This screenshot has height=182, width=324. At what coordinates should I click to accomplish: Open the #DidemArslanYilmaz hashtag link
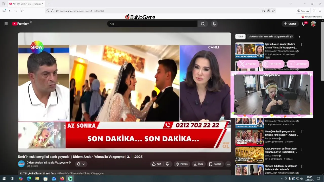pos(79,173)
